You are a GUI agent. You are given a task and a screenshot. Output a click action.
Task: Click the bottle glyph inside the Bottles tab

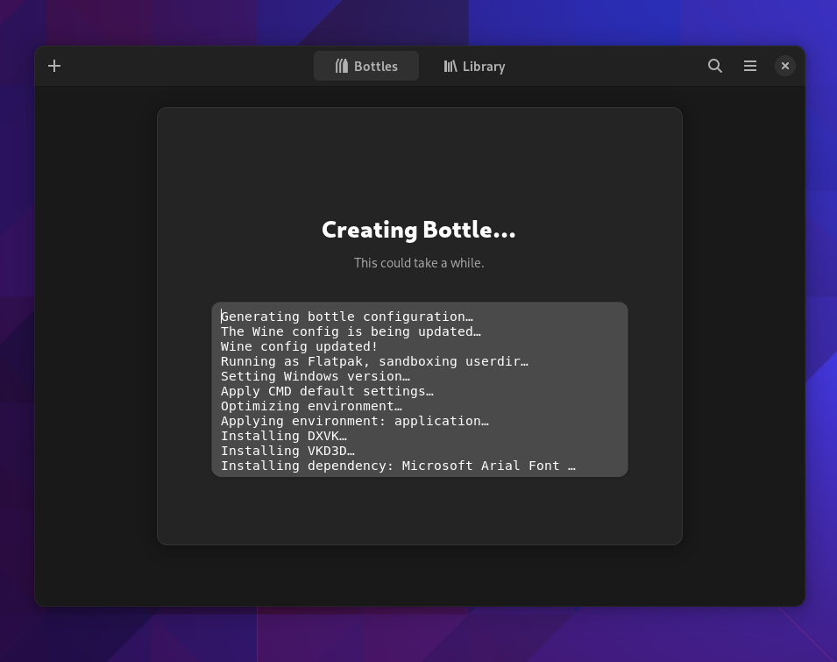point(343,66)
